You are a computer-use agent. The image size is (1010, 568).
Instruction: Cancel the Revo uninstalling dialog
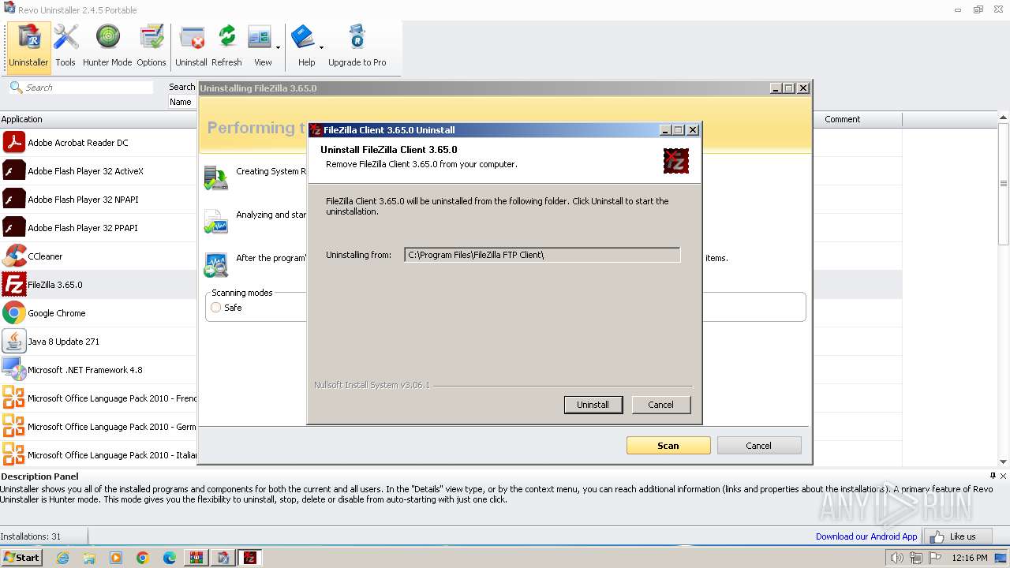pos(758,446)
